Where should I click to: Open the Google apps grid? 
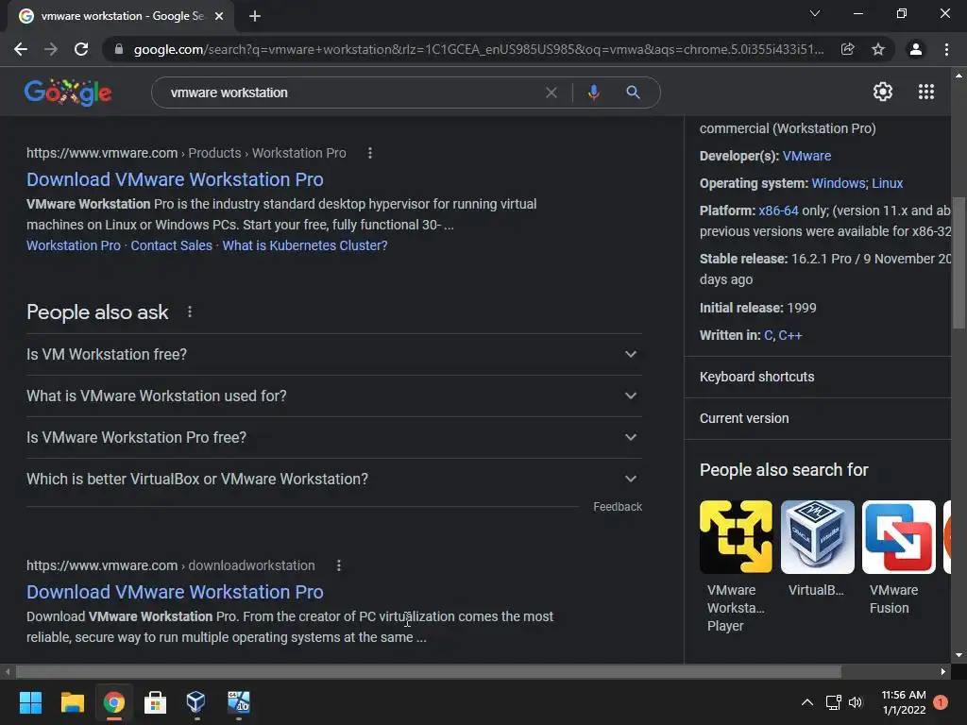(x=925, y=92)
